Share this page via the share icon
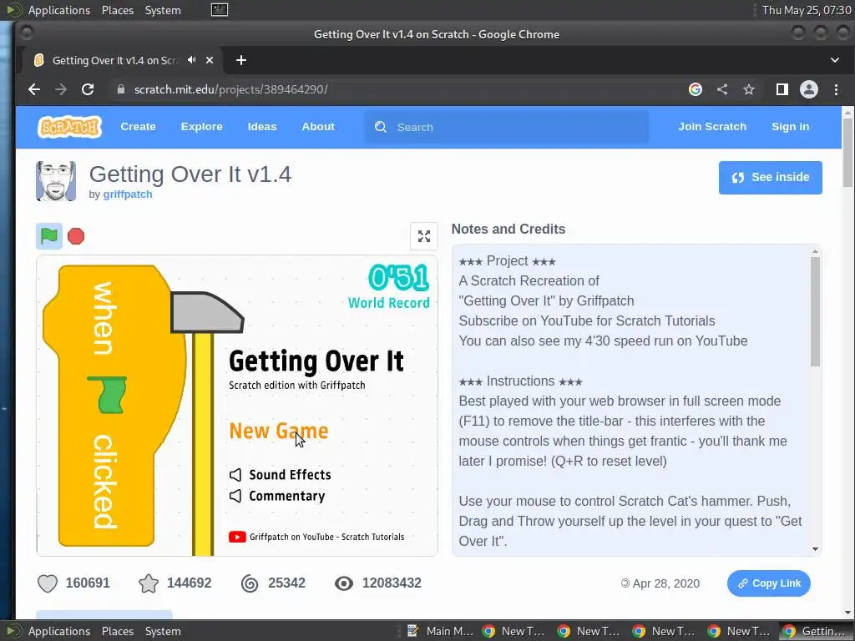The height and width of the screenshot is (641, 855). [x=722, y=89]
